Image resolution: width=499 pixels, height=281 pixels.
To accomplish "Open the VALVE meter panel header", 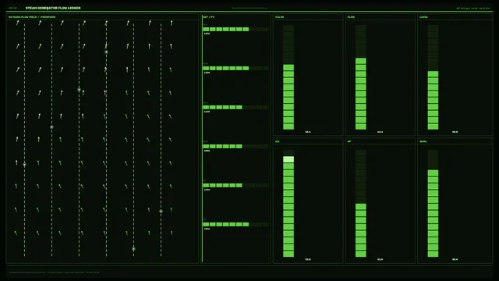I will tap(279, 17).
